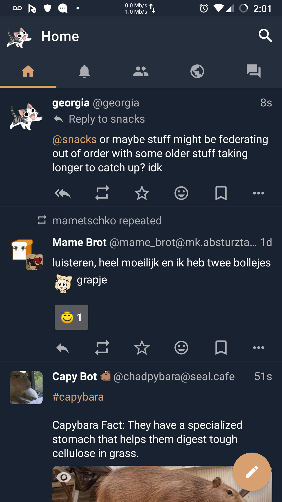This screenshot has height=502, width=282.
Task: Add emoji reaction to georgia's post
Action: [x=181, y=193]
